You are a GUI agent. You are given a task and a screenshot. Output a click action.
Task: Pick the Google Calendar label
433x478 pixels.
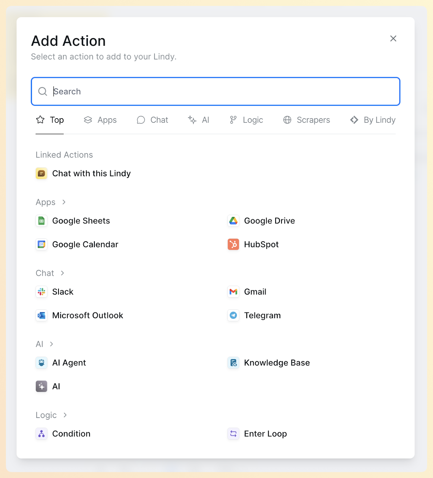pos(85,245)
